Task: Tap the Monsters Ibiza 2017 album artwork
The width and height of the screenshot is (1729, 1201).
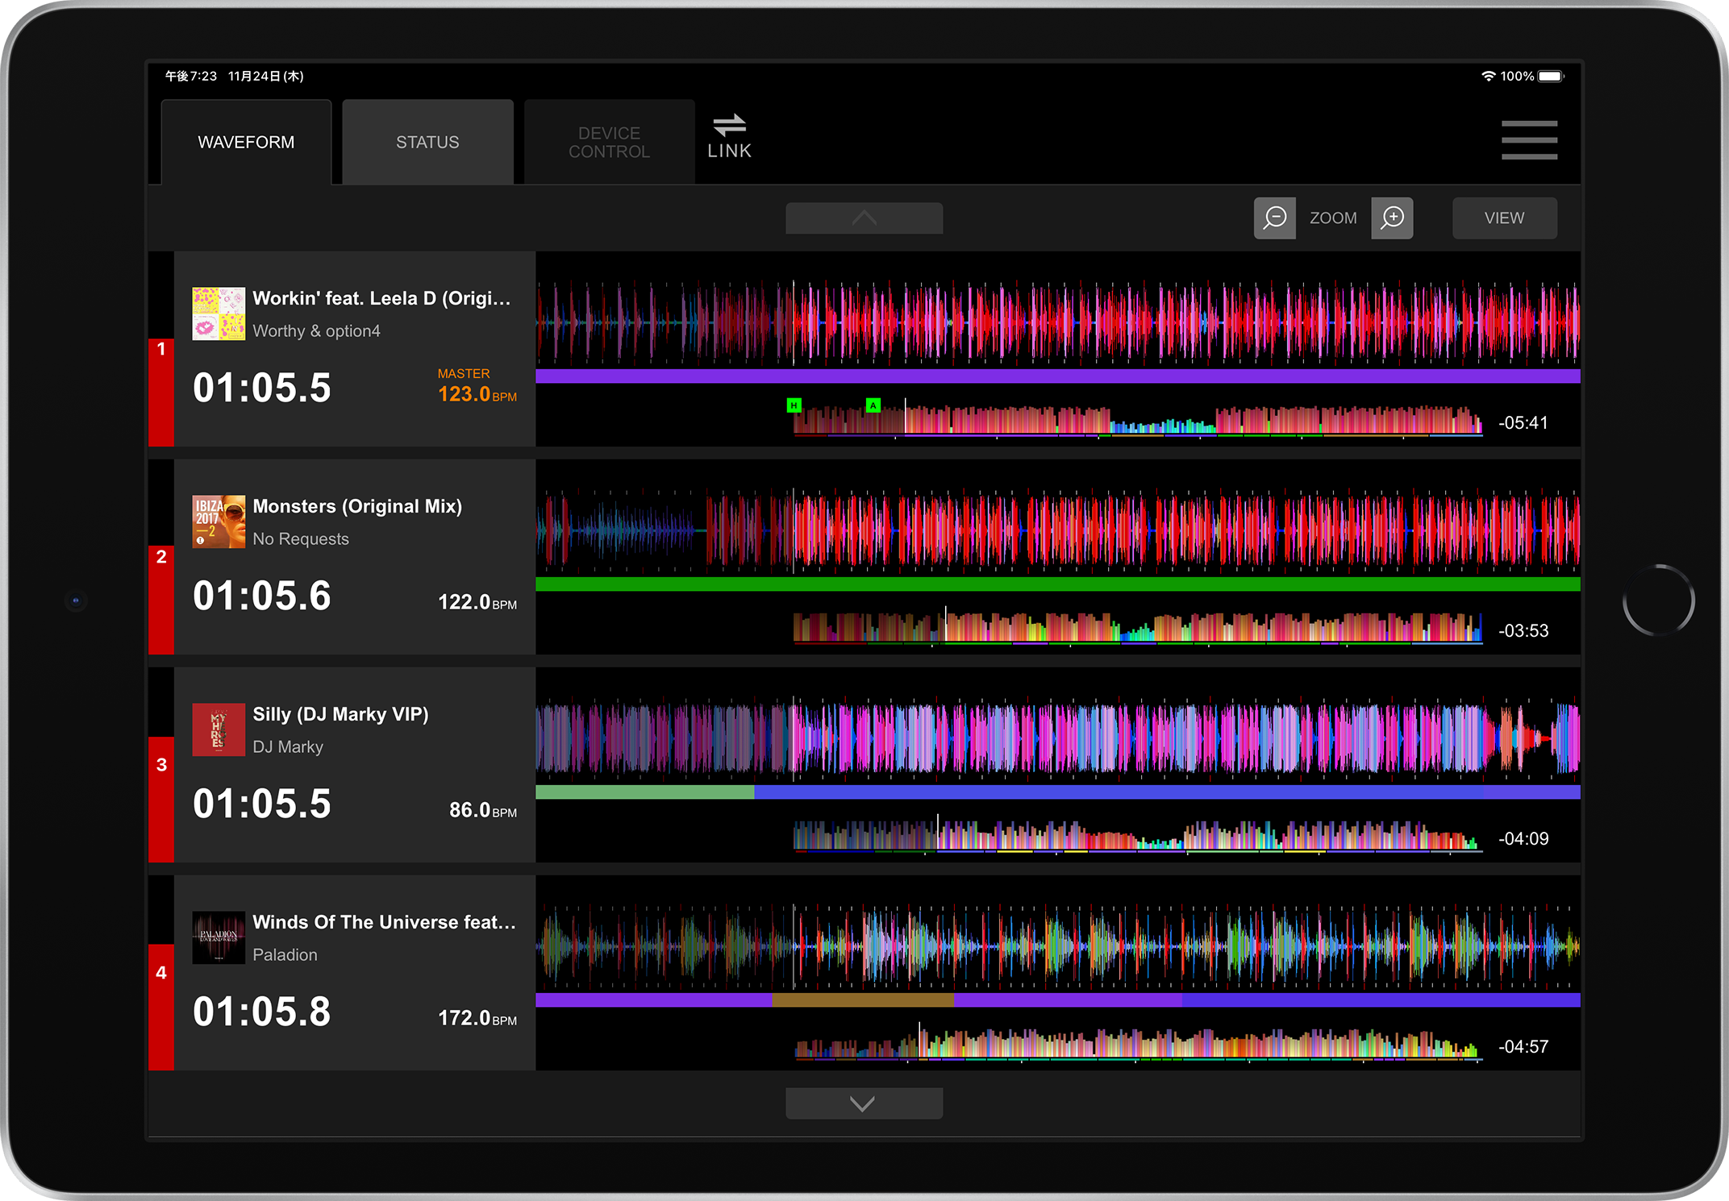Action: (219, 522)
